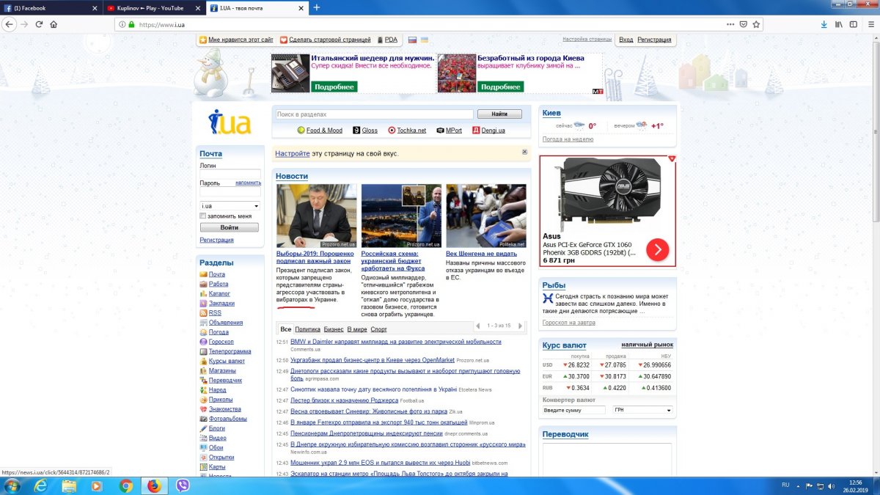880x495 pixels.
Task: Click the Firefox home icon
Action: pyautogui.click(x=54, y=24)
